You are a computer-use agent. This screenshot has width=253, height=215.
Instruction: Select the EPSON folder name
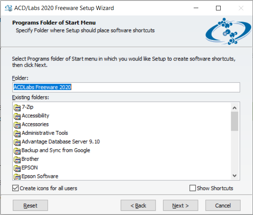(x=30, y=168)
